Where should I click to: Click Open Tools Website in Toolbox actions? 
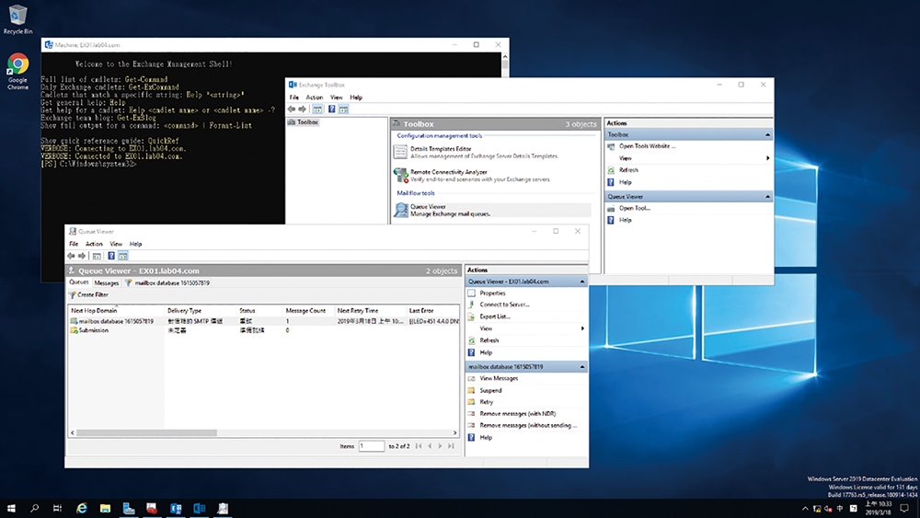(x=647, y=146)
